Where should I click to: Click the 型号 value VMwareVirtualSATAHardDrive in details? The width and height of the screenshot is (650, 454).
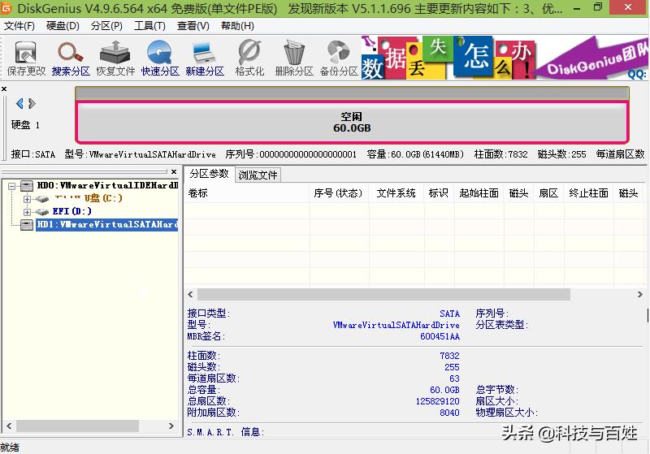coord(396,325)
